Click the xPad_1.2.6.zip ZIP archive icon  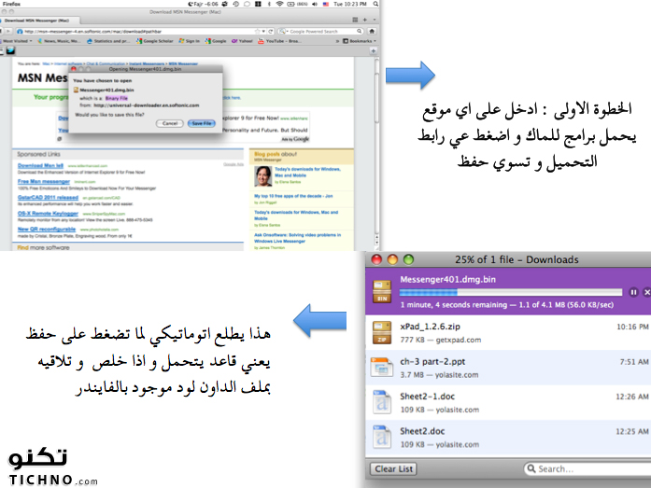(382, 332)
